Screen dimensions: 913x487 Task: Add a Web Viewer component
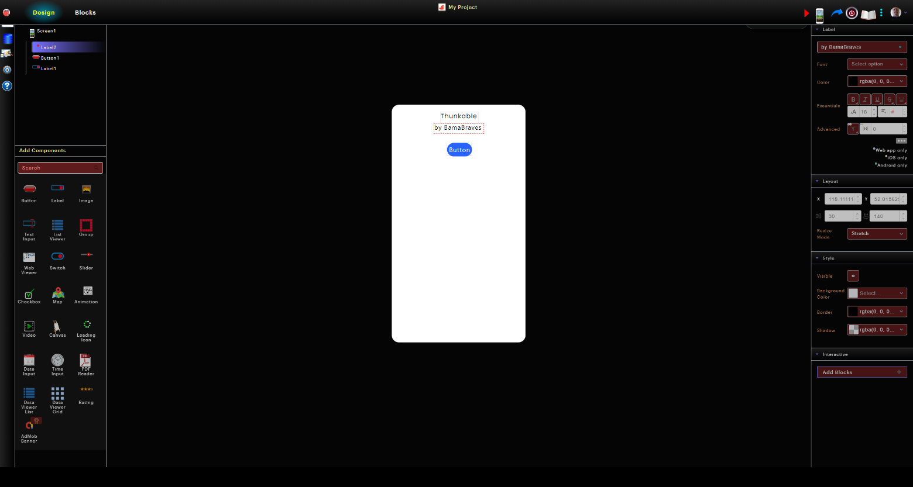coord(29,263)
